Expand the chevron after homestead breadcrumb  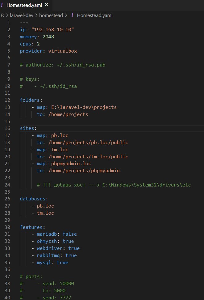66,15
